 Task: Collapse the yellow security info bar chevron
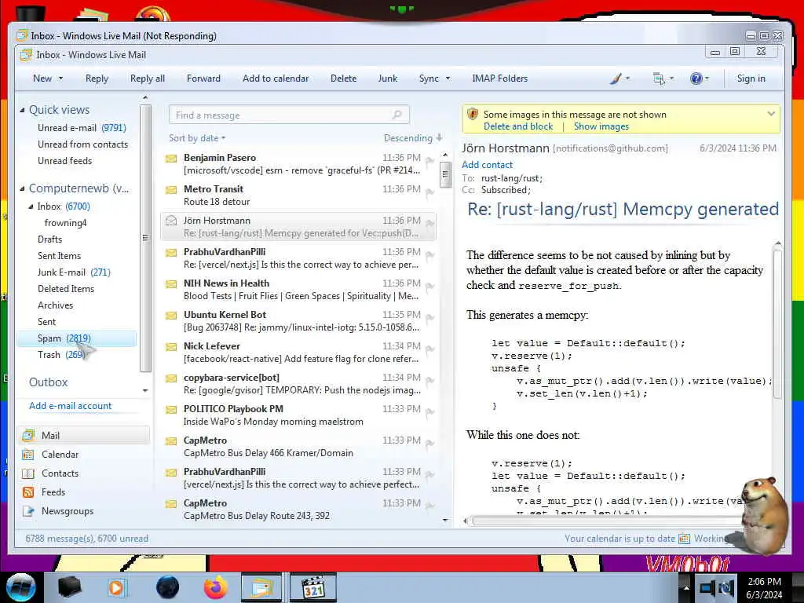coord(771,114)
